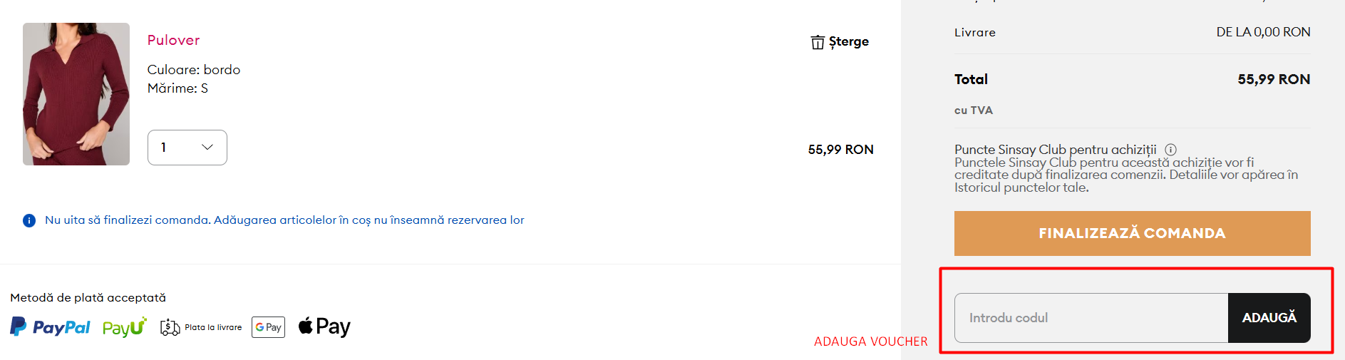Open the Pulover product link
Image resolution: width=1345 pixels, height=360 pixels.
[x=173, y=40]
